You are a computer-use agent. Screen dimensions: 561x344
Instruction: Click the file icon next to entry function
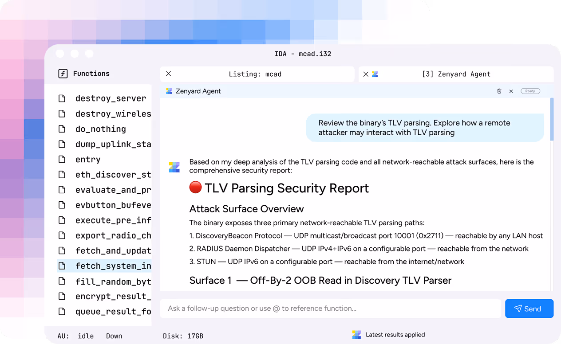point(62,159)
